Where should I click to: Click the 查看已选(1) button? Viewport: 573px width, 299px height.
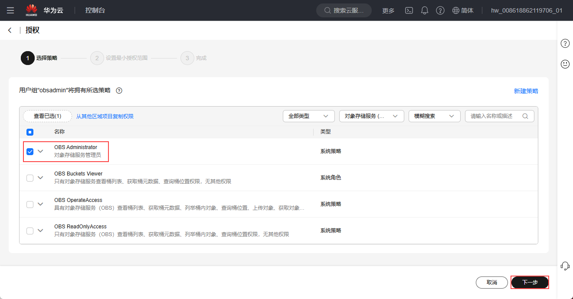(47, 116)
